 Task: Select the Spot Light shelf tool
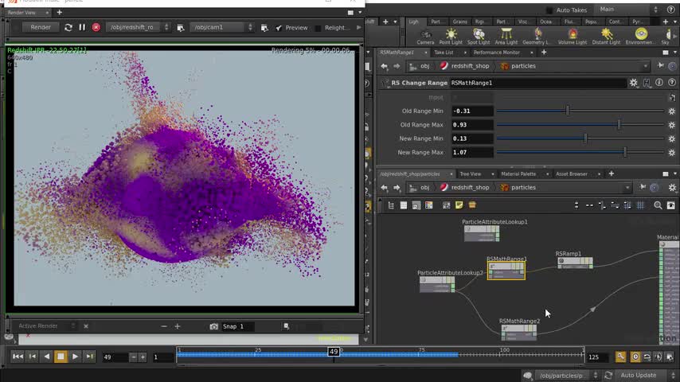tap(479, 36)
